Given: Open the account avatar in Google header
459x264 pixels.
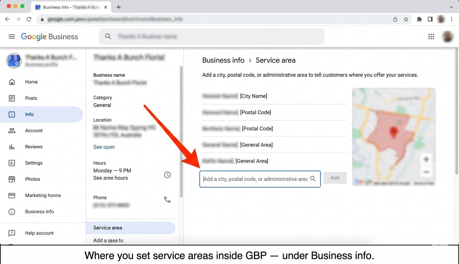Looking at the screenshot, I should click(448, 37).
